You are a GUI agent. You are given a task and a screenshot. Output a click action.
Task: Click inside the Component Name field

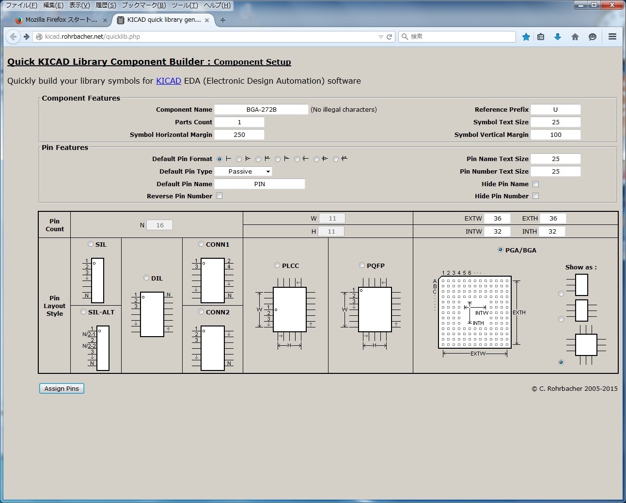pyautogui.click(x=261, y=109)
